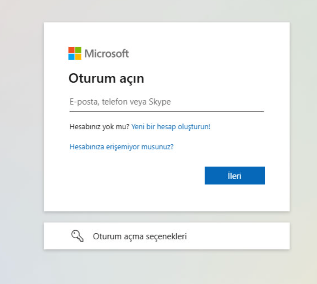Click the 'Hesabınız yok mu?' text
This screenshot has width=317, height=284.
99,127
